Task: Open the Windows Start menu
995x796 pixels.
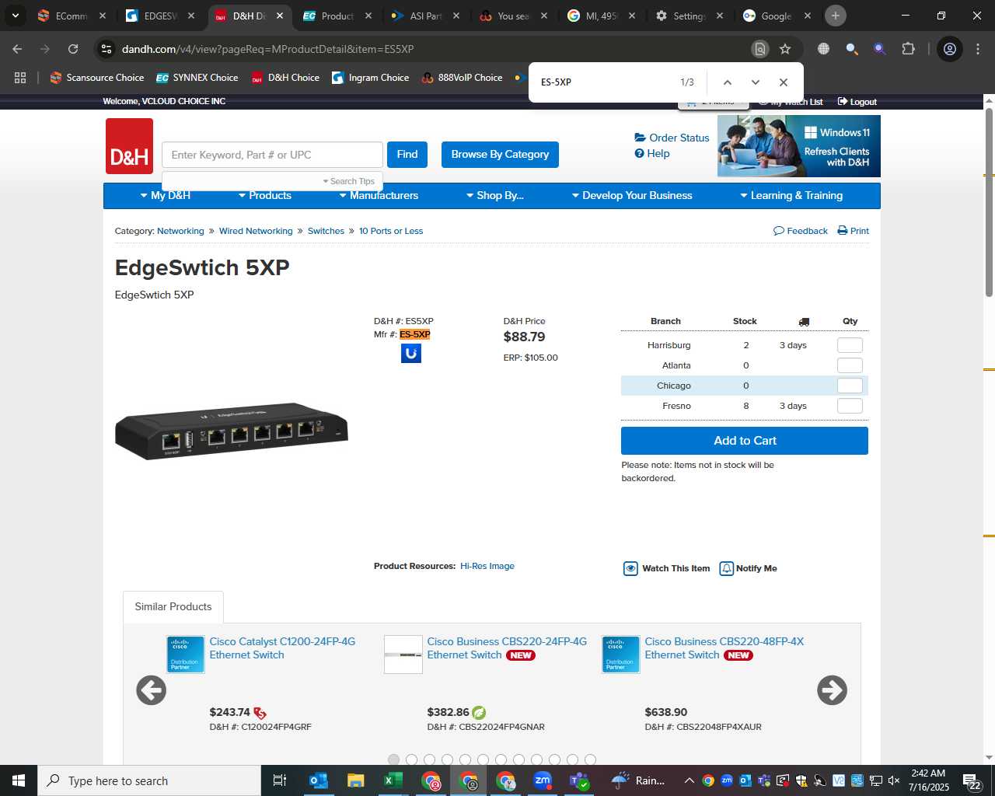Action: (19, 780)
